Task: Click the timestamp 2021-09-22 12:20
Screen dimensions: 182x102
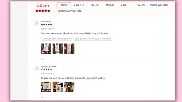Action: 48,29
